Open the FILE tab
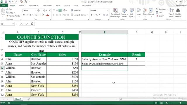 pyautogui.click(x=4, y=5)
